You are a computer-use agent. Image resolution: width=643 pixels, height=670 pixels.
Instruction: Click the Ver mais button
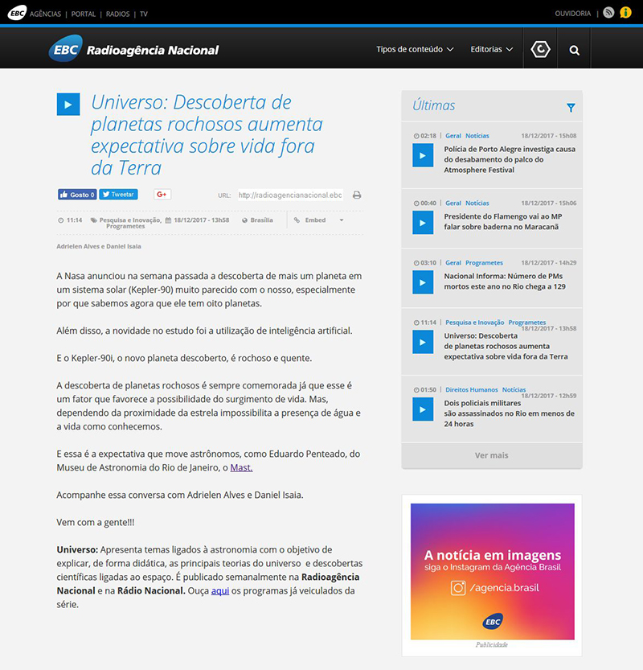coord(491,455)
